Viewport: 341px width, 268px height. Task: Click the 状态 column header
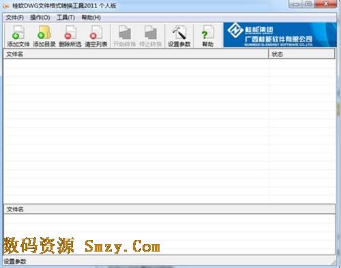[x=301, y=54]
